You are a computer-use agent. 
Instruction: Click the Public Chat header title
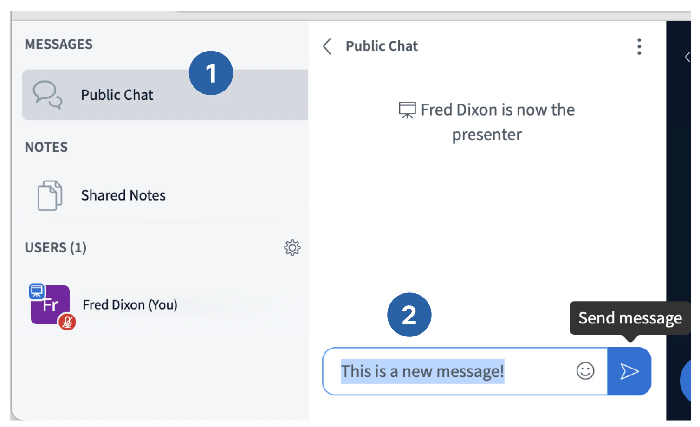pyautogui.click(x=382, y=46)
